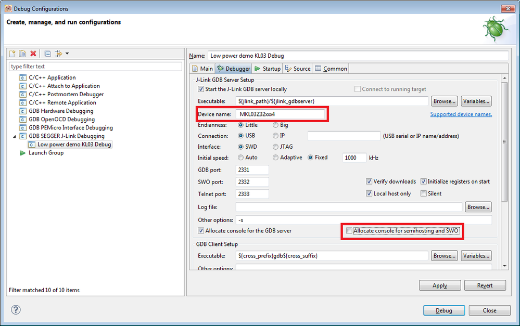
Task: Create a new launch configuration
Action: pos(12,54)
